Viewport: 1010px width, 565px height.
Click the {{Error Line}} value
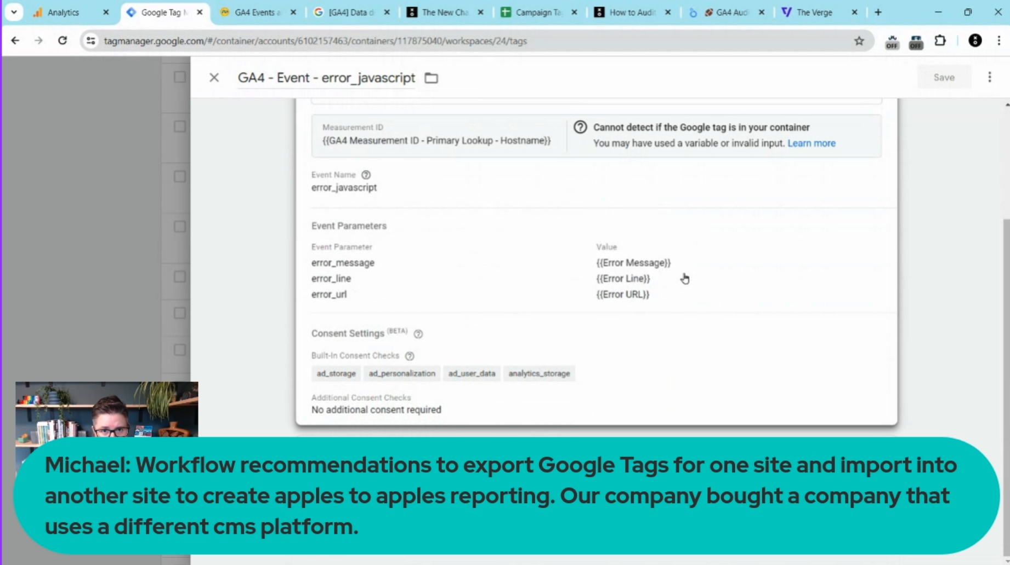click(623, 278)
